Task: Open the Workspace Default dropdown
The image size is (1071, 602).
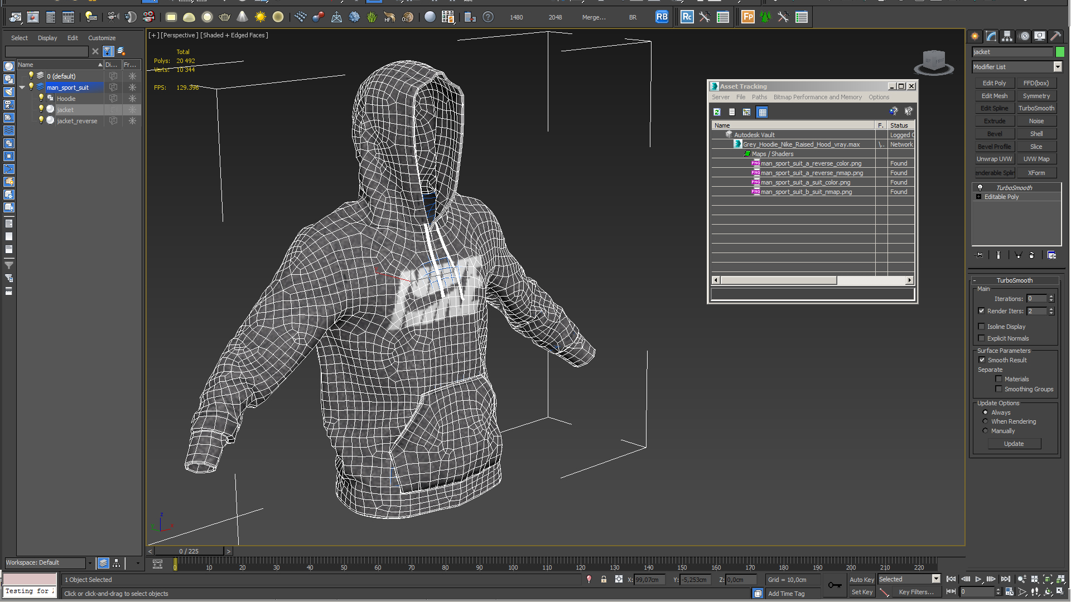Action: tap(89, 563)
